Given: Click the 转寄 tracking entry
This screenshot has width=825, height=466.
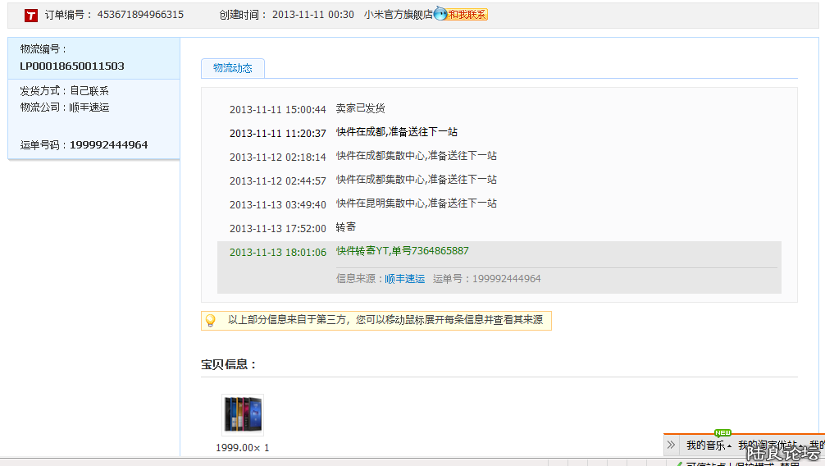Looking at the screenshot, I should pos(346,227).
